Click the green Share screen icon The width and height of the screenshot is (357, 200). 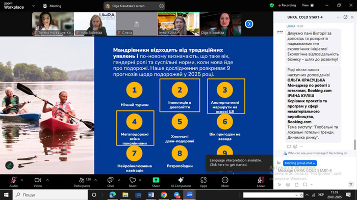point(156,180)
